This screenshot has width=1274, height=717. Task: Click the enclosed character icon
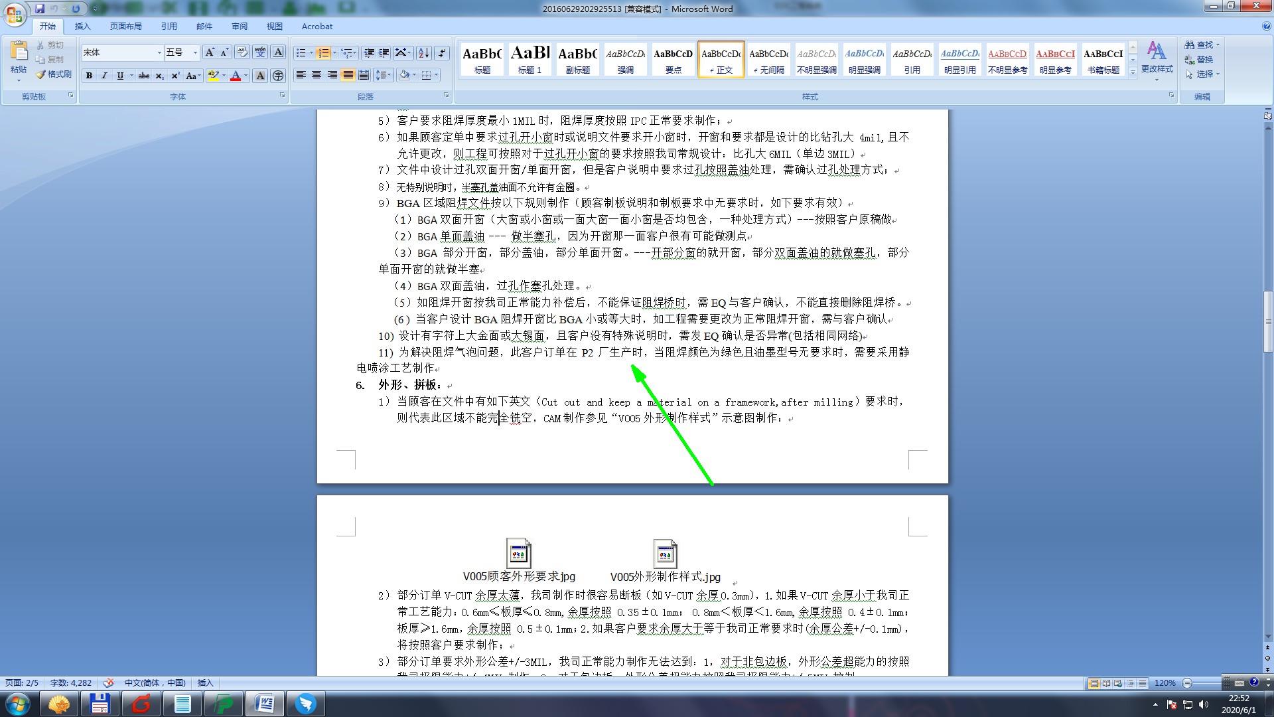(x=278, y=76)
